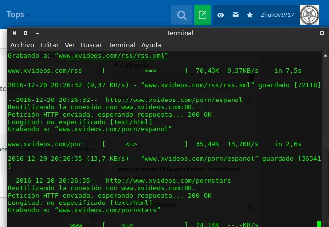Open Zhuk0v1917 user profile link
This screenshot has width=329, height=227.
pos(278,15)
